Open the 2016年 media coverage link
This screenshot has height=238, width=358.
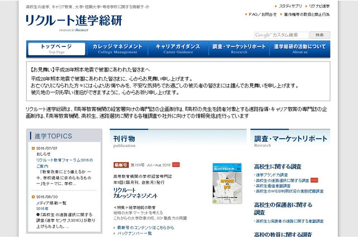click(x=43, y=208)
